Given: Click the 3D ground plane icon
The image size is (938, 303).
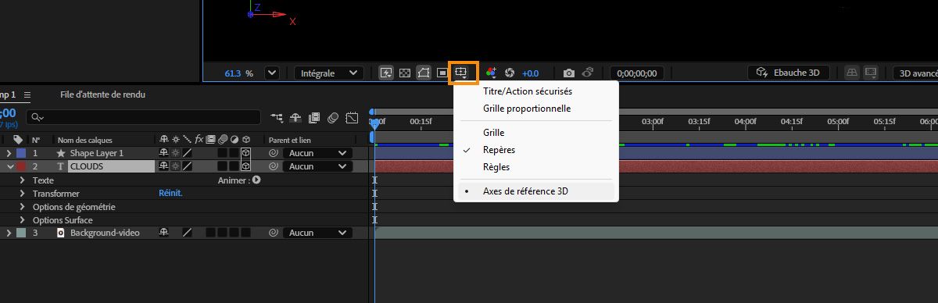Looking at the screenshot, I should coord(852,73).
